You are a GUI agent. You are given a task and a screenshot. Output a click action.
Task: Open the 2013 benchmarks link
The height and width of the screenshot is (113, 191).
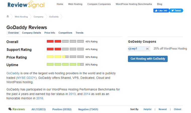point(72,94)
